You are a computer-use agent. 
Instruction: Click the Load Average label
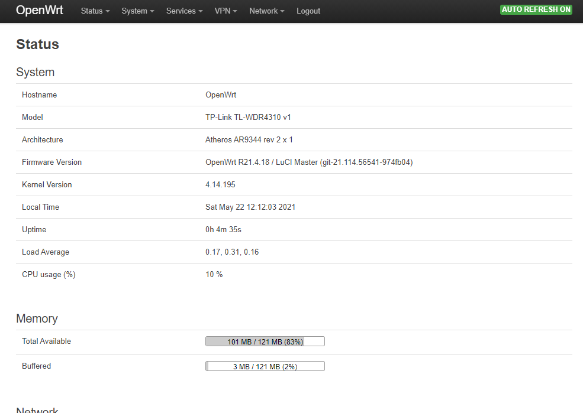[x=46, y=252]
